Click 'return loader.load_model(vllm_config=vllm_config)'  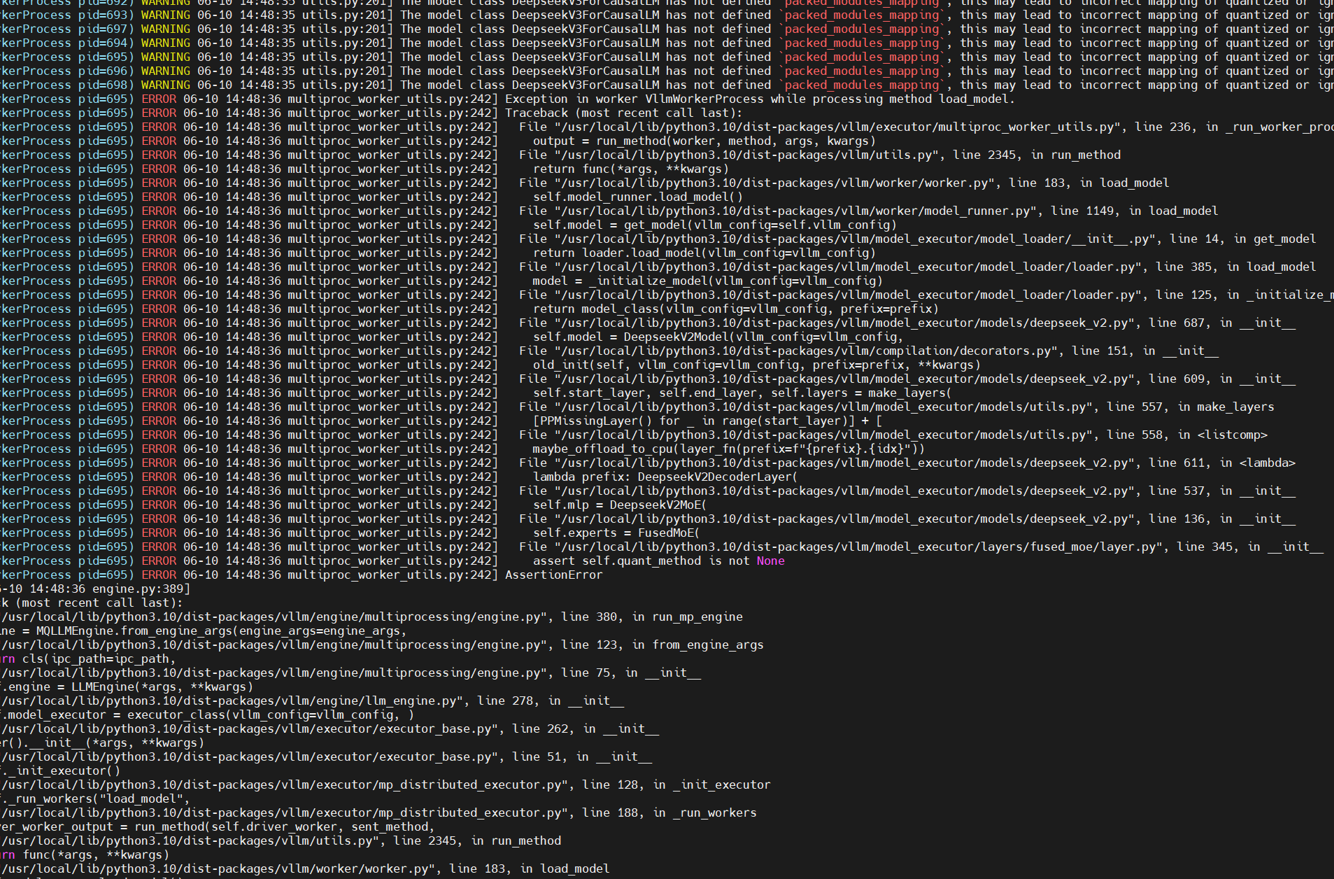pyautogui.click(x=704, y=253)
